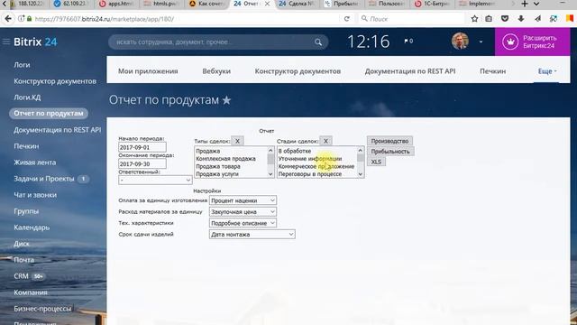Toggle the Bitrix24 hamburger menu
577x325 pixels.
[6, 42]
